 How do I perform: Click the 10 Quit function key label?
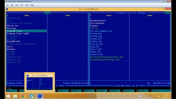point(128,91)
